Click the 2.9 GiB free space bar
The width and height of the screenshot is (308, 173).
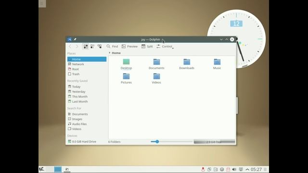click(214, 142)
